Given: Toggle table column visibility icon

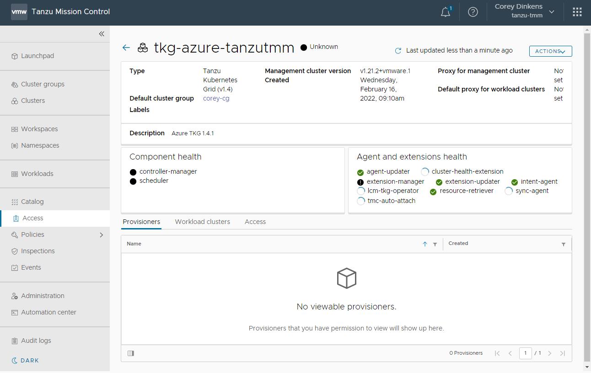Looking at the screenshot, I should click(131, 353).
